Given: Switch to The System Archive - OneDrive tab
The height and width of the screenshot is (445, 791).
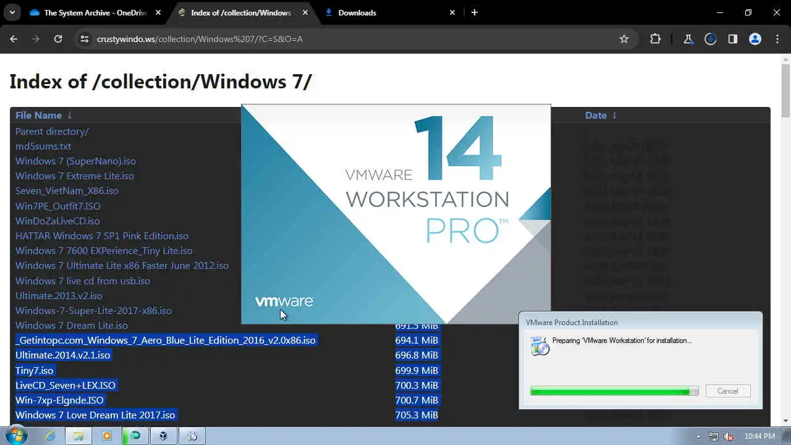Looking at the screenshot, I should [x=96, y=12].
